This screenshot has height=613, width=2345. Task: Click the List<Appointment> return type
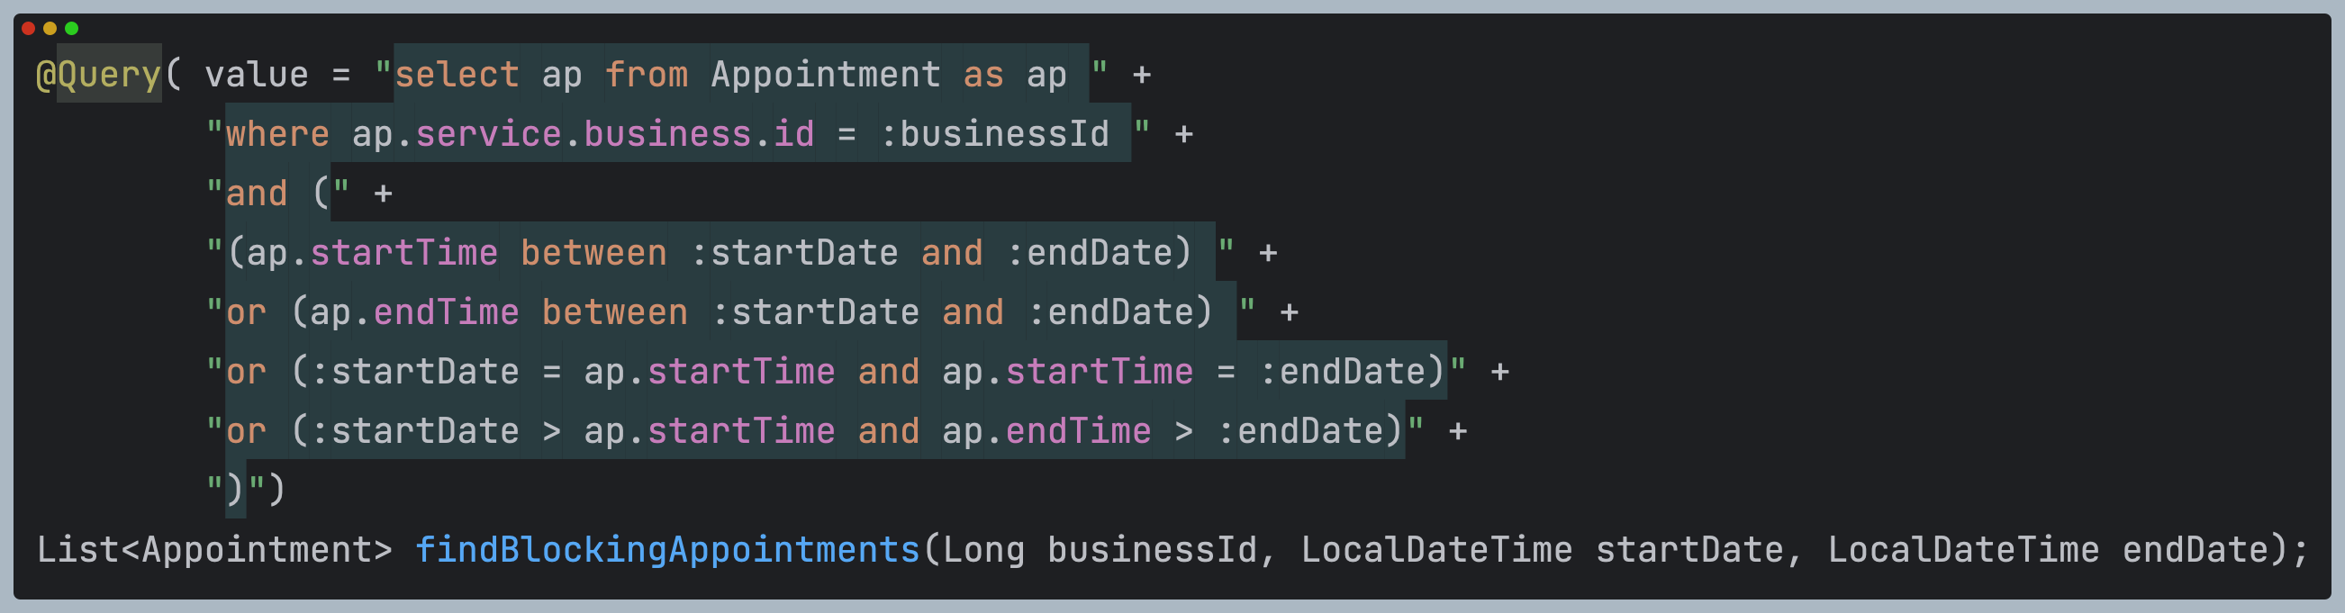(214, 550)
